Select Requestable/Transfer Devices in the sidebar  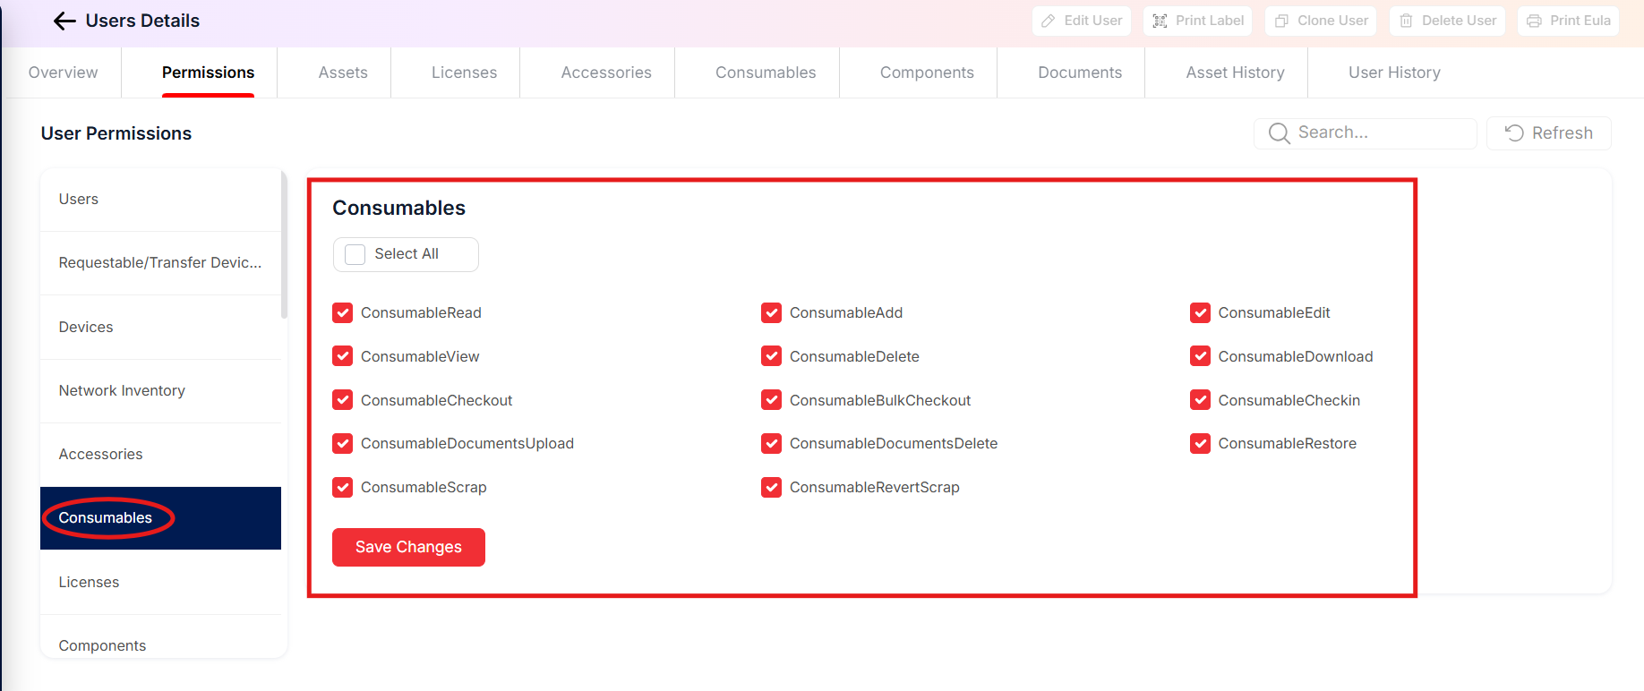(160, 263)
